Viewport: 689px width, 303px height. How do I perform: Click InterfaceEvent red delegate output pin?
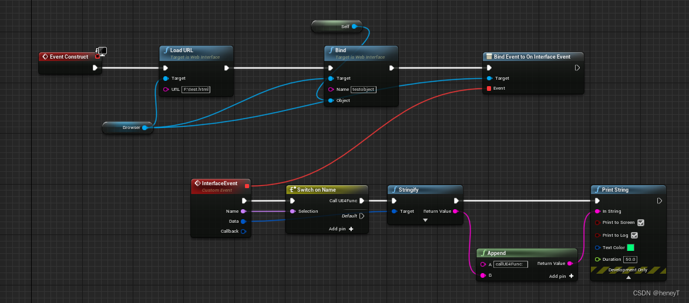click(x=247, y=186)
